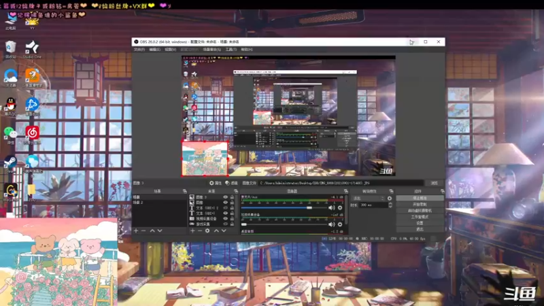Click the start virtual camera button
Image resolution: width=544 pixels, height=306 pixels.
(420, 211)
